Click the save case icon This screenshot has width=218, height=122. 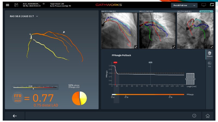(16, 5)
